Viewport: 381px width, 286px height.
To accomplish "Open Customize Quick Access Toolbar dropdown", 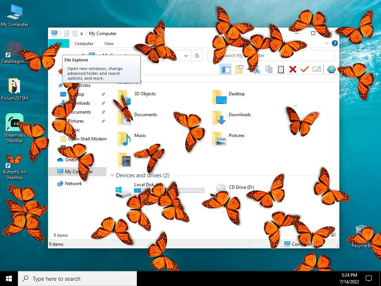I will click(x=81, y=34).
